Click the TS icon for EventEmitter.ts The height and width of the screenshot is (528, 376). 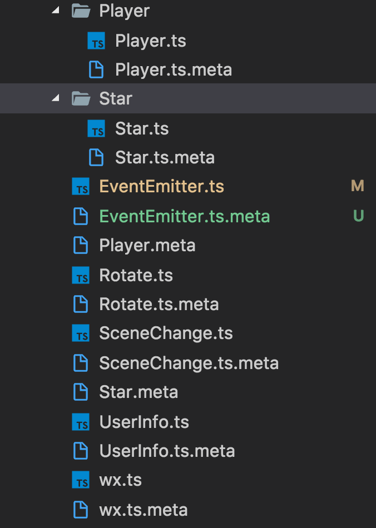pyautogui.click(x=81, y=187)
